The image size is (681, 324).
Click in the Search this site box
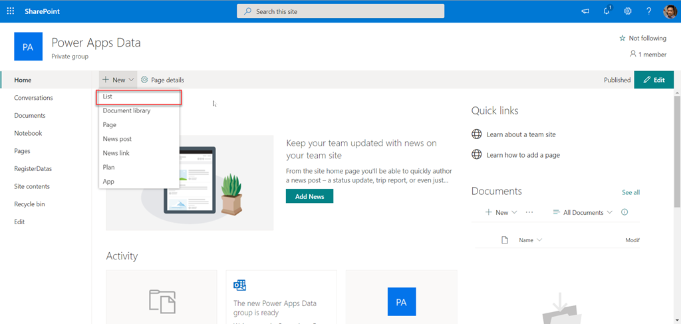click(340, 11)
